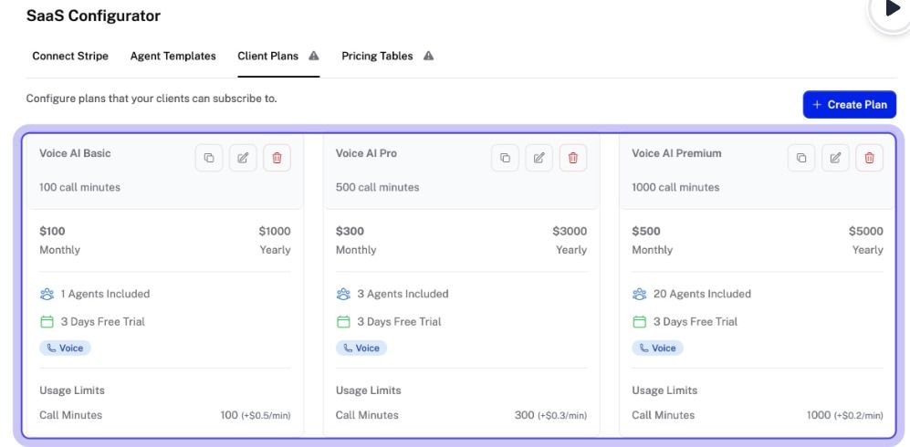Switch to the Agent Templates tab
This screenshot has width=910, height=447.
coord(173,57)
